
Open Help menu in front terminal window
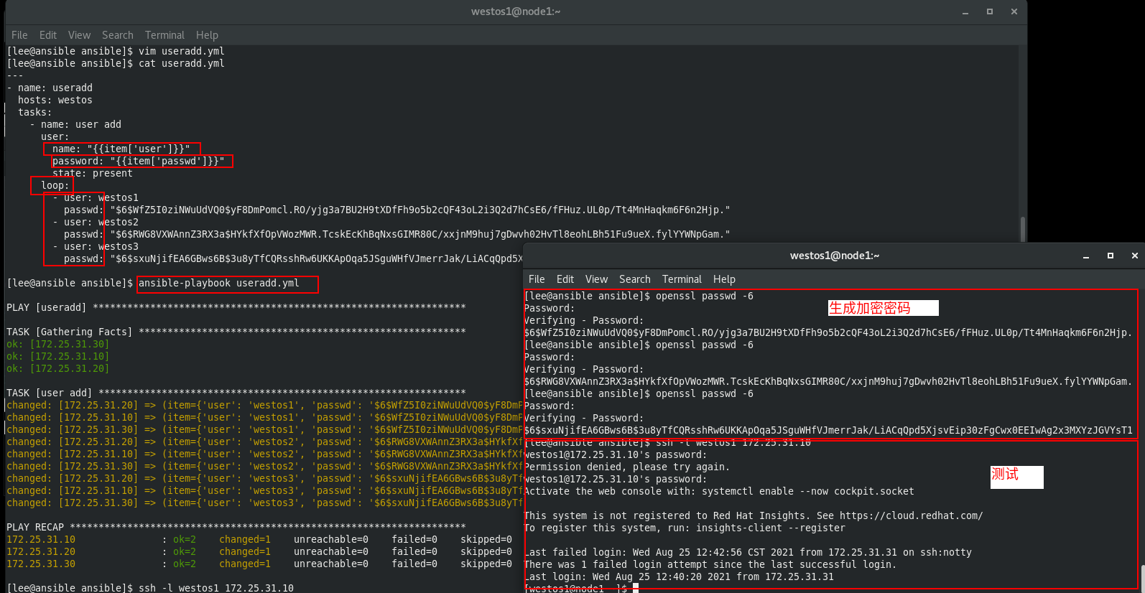coord(724,279)
